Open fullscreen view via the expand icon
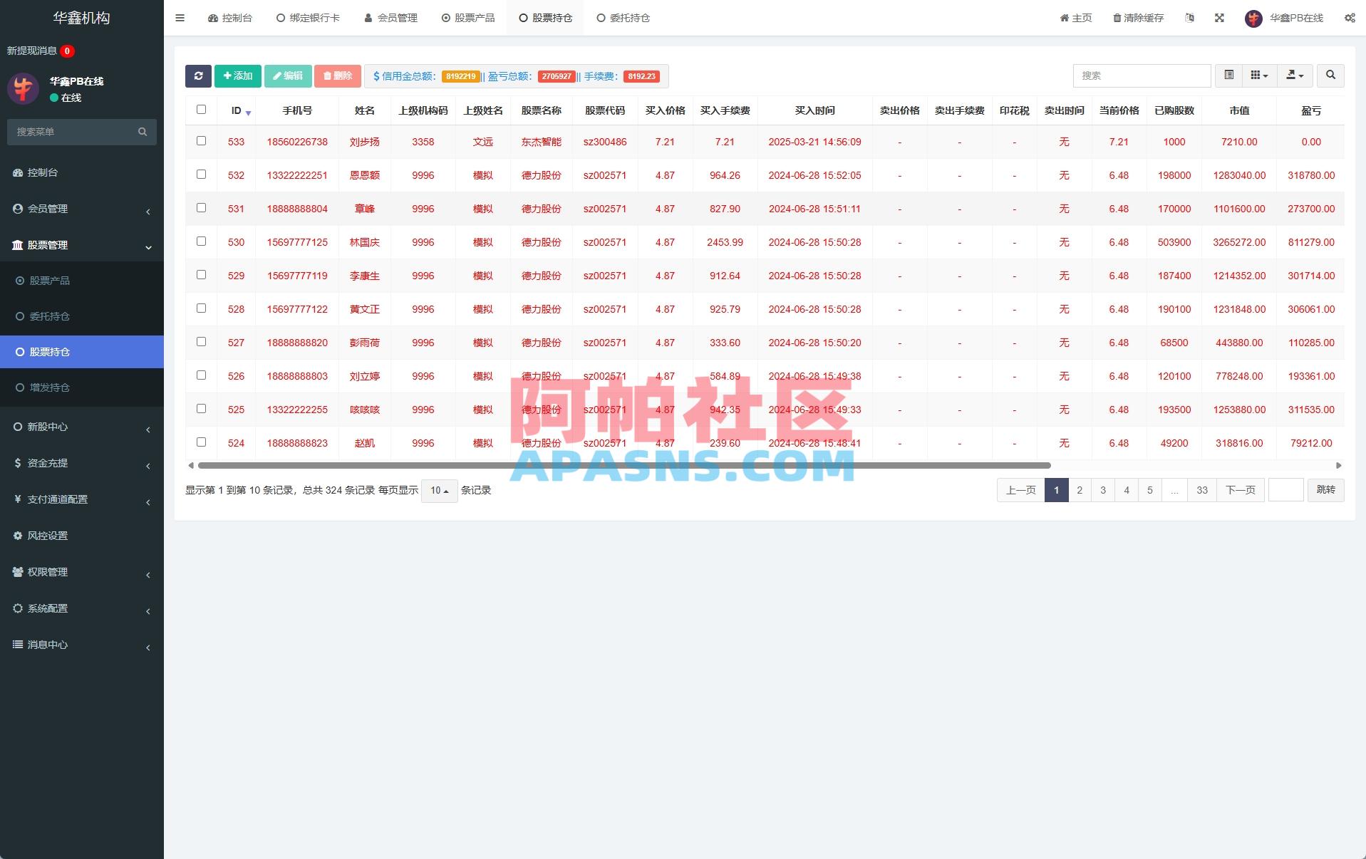Screen dimensions: 1366x859 point(1220,18)
